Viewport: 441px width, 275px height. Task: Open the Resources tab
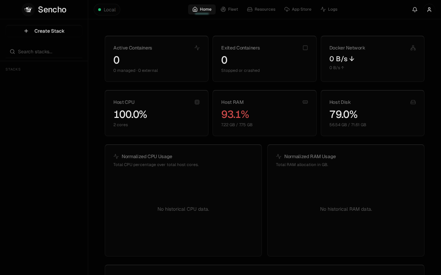[261, 9]
